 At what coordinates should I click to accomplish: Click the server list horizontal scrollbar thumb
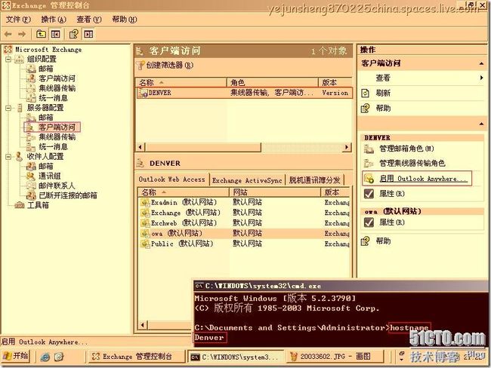pos(202,147)
